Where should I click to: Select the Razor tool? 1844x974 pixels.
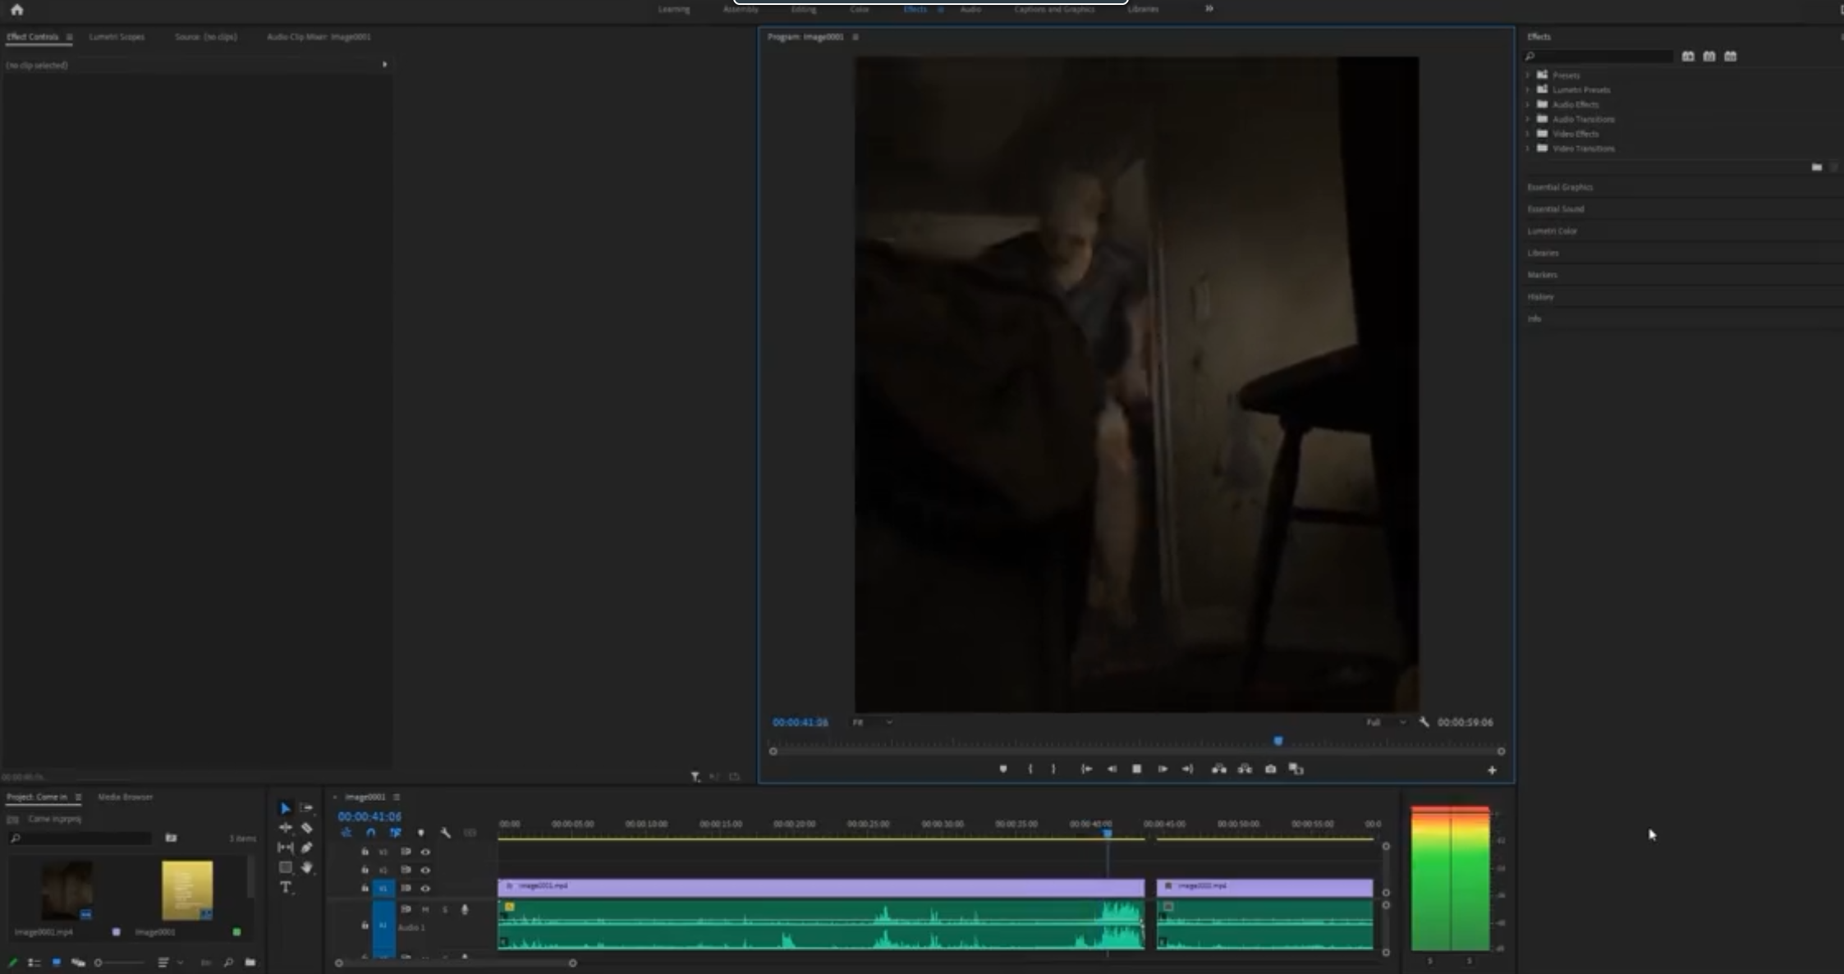click(x=306, y=828)
